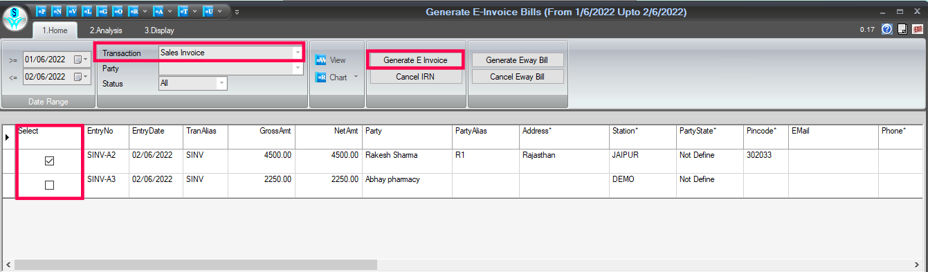
Task: Open the Transaction dropdown showing Sales Invoice
Action: 298,53
